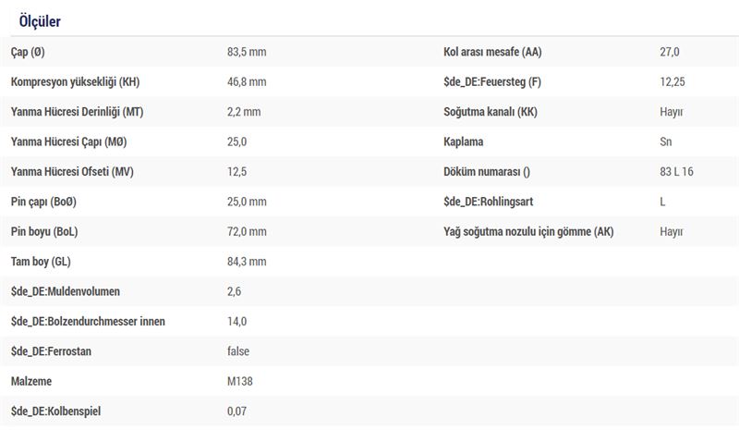Select the $de_DE:Kolbenspiel label

click(x=56, y=412)
